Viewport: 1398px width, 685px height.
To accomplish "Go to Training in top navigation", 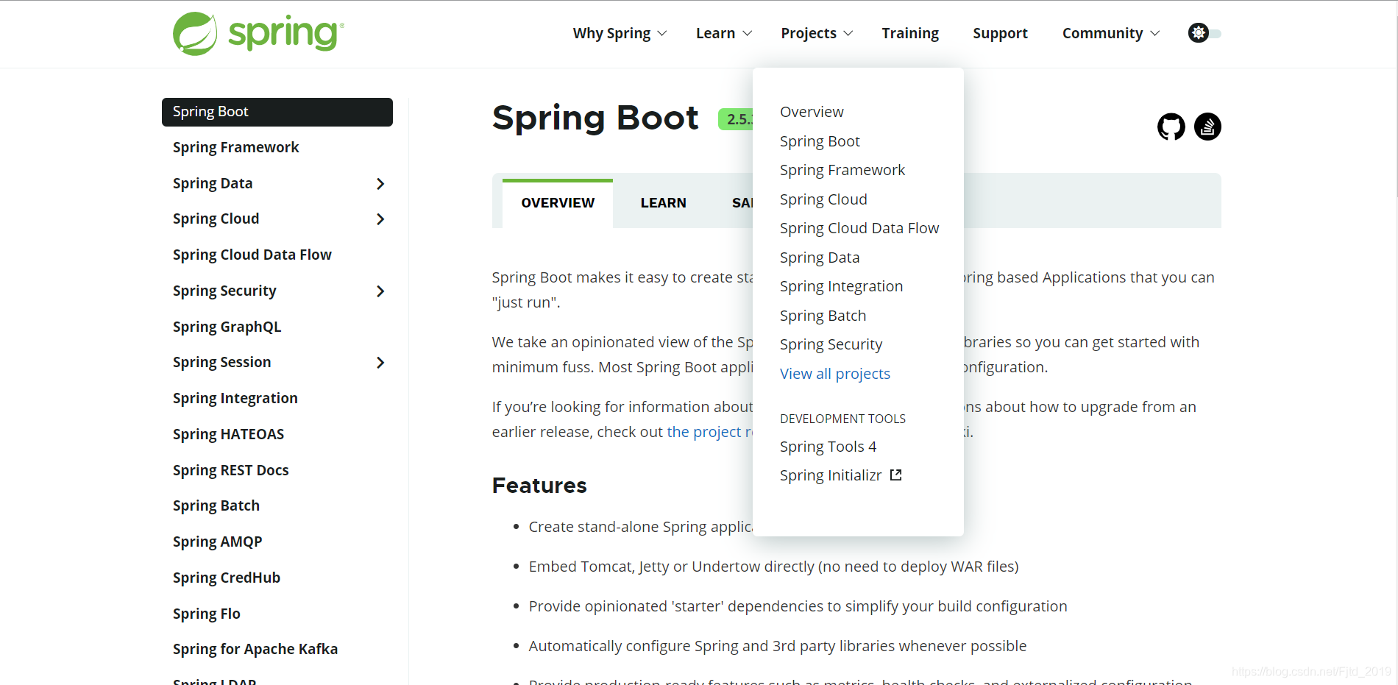I will coord(910,33).
